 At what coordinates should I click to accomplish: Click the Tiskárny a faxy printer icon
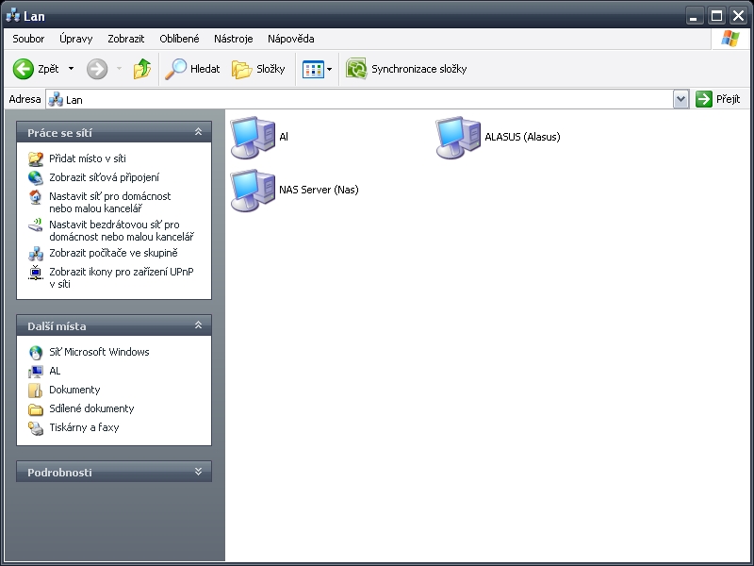click(x=36, y=428)
